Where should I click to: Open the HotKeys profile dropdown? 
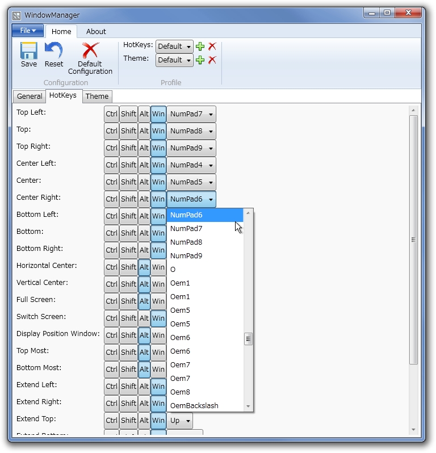click(174, 47)
